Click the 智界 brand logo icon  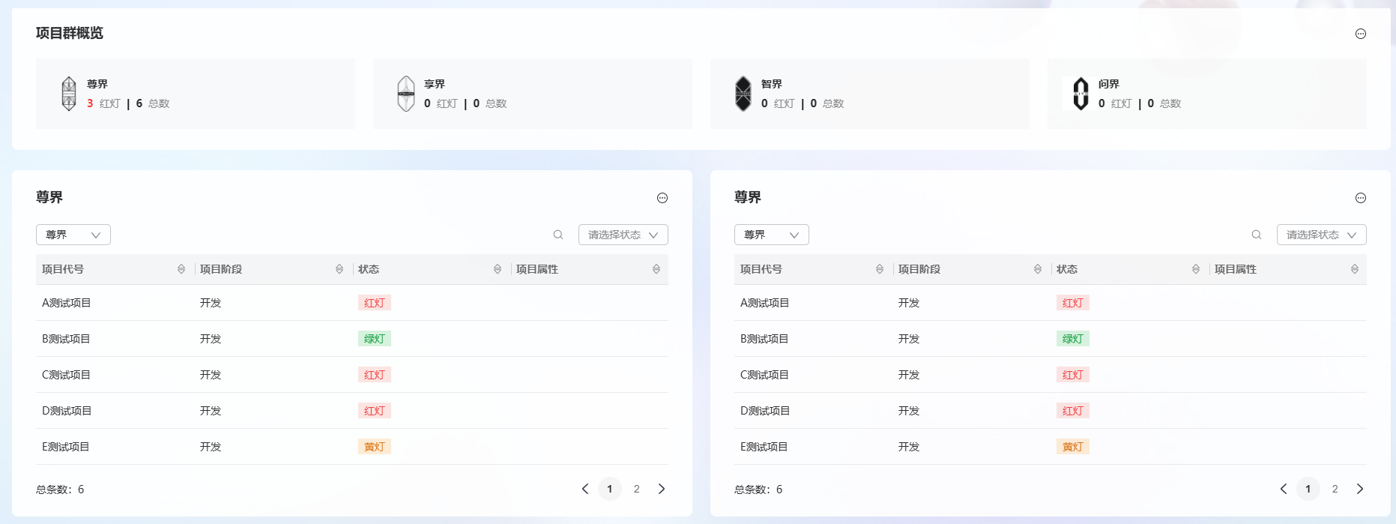pyautogui.click(x=743, y=94)
